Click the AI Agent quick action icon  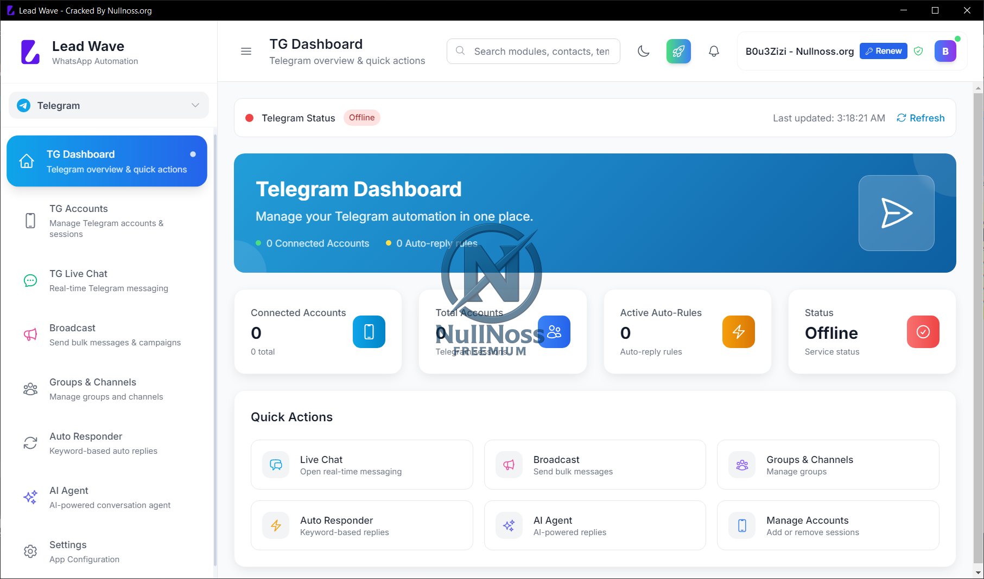point(509,525)
